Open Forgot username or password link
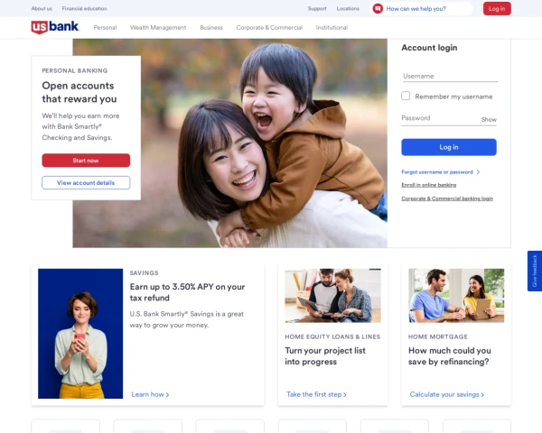Viewport: 542px width, 433px height. coord(437,172)
